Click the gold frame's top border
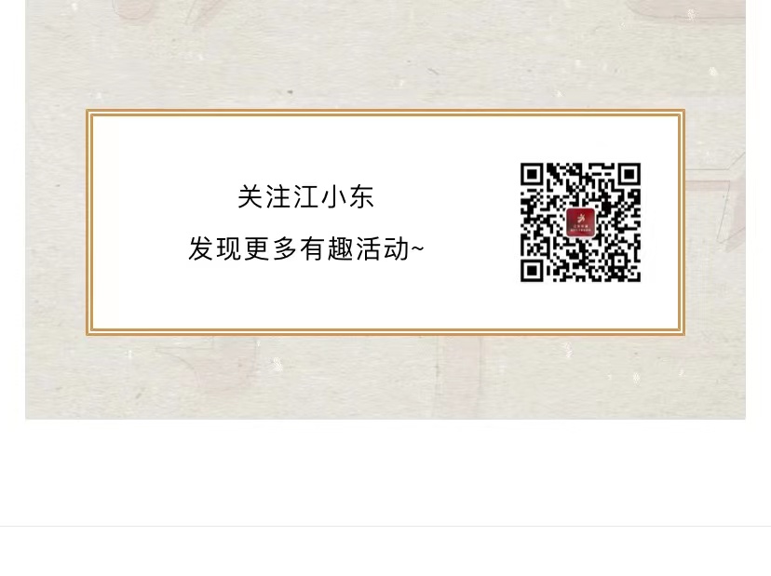This screenshot has width=771, height=576. 385,113
